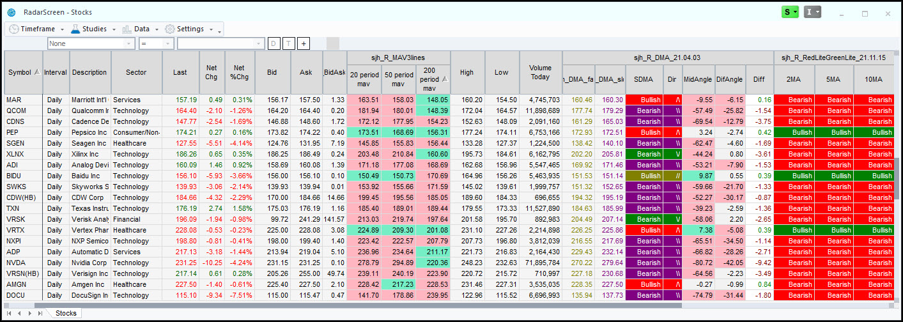This screenshot has width=903, height=322.
Task: Click the olive Bullish SDMA cell for BIDU
Action: point(644,176)
